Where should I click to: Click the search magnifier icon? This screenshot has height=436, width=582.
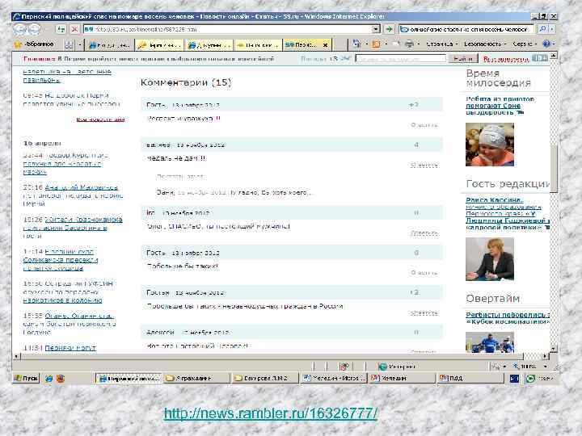[x=542, y=29]
